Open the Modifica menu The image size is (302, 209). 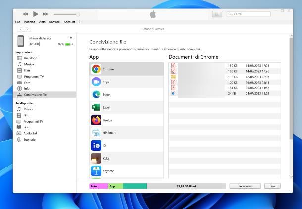[x=29, y=22]
